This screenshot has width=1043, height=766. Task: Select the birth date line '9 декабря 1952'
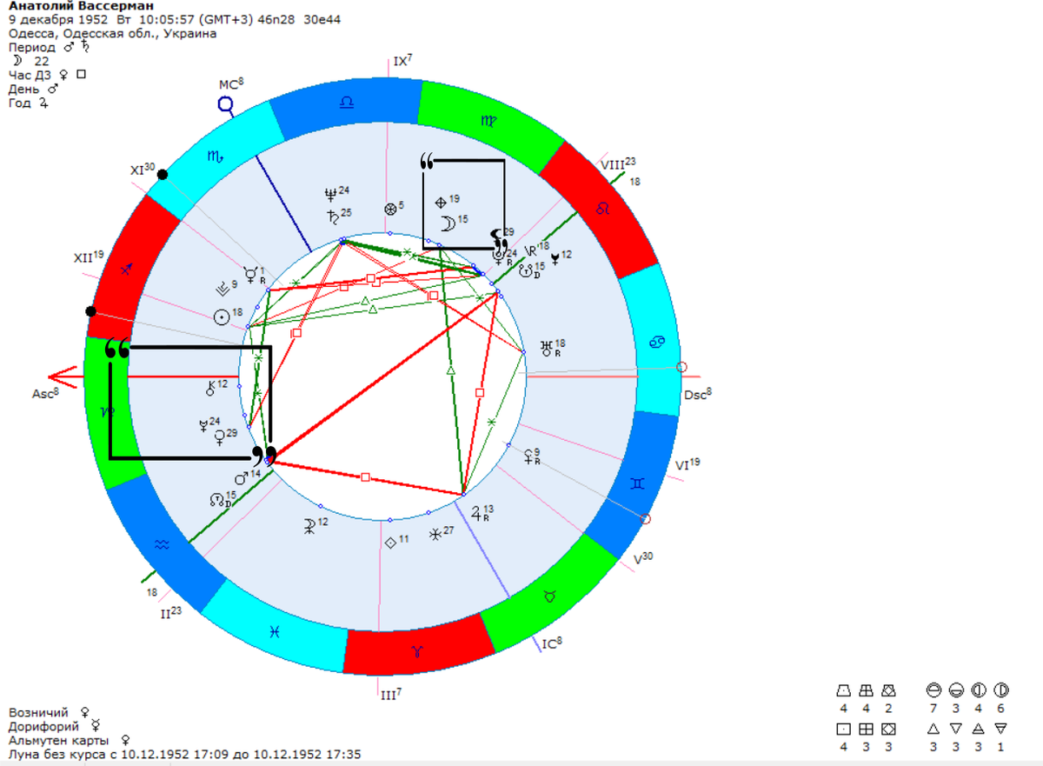(x=58, y=19)
